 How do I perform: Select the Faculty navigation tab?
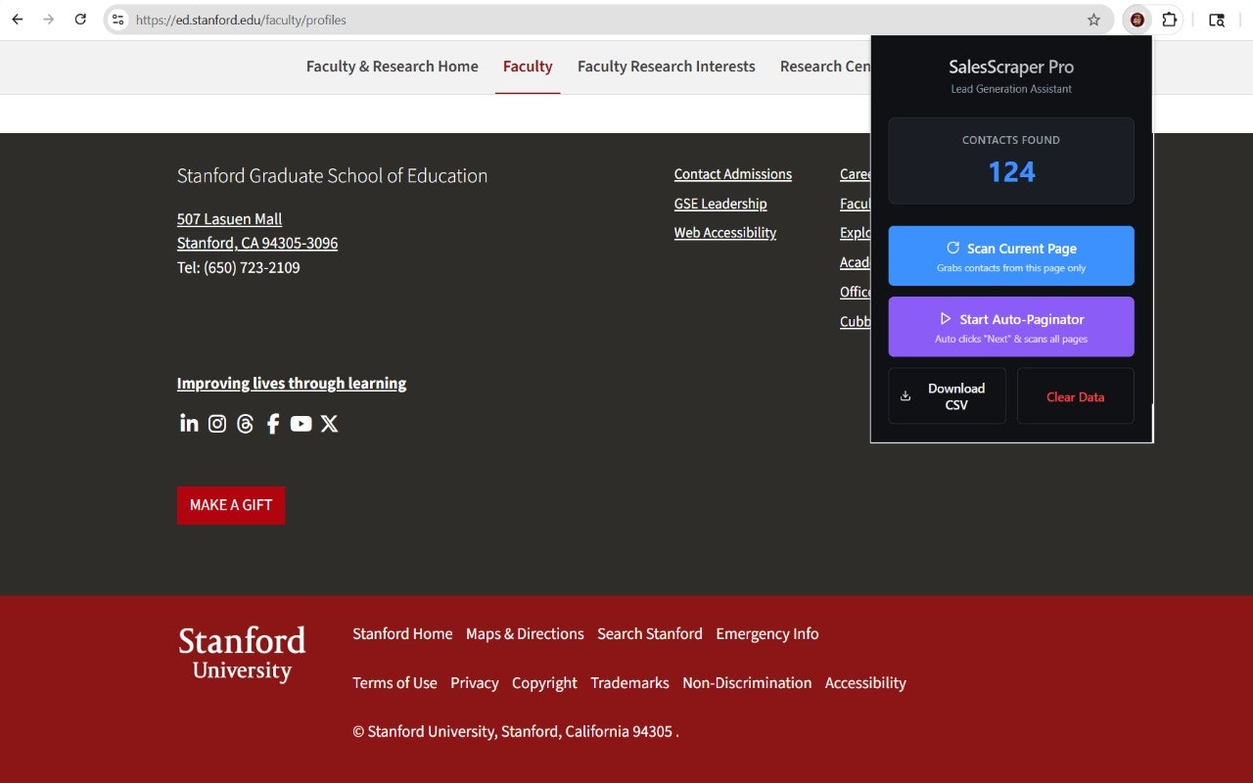[x=528, y=67]
